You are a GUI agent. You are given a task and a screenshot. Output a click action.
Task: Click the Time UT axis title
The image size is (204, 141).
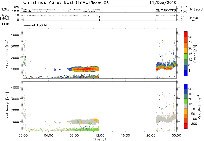tap(100, 139)
